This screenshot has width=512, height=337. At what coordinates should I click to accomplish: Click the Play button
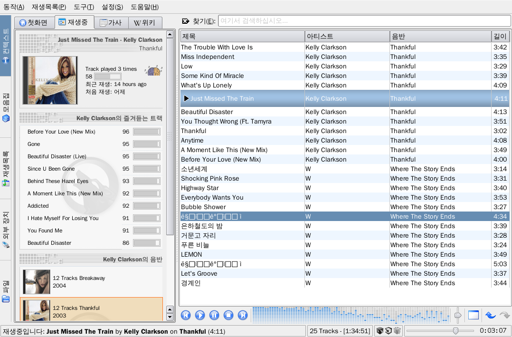(200, 315)
